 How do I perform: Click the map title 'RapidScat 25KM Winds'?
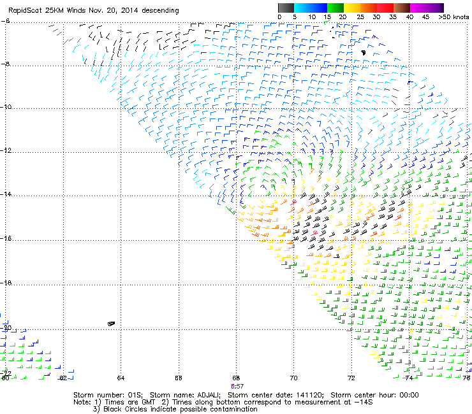(47, 11)
